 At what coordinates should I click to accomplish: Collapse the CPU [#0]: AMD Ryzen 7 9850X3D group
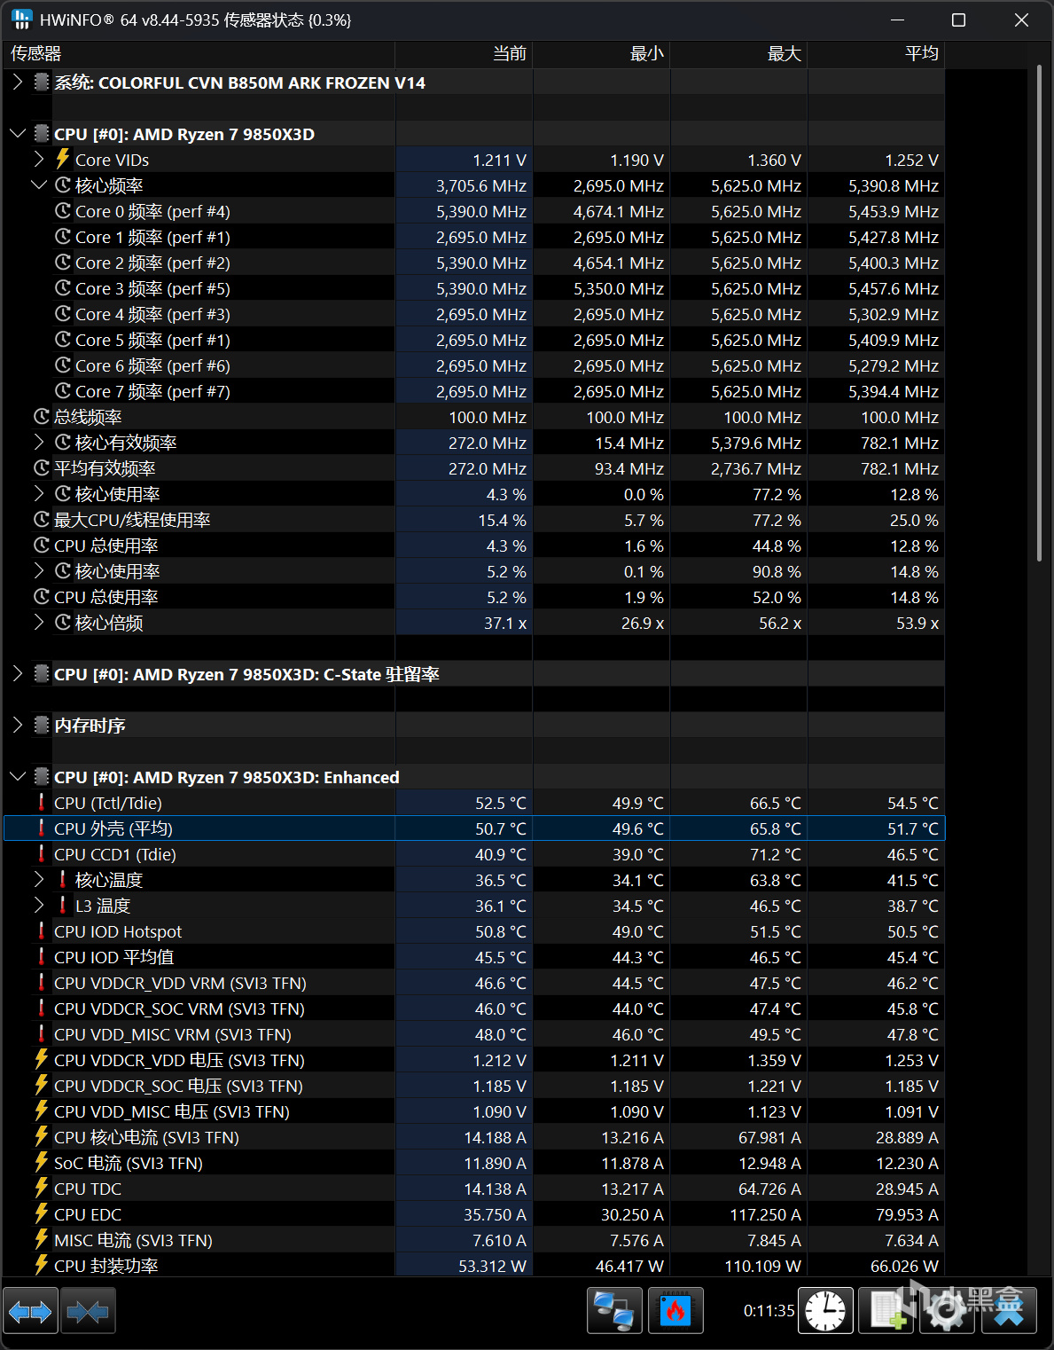point(18,134)
